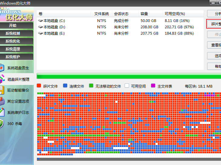Open the 系统检测 section
This screenshot has width=221, height=165.
click(17, 33)
